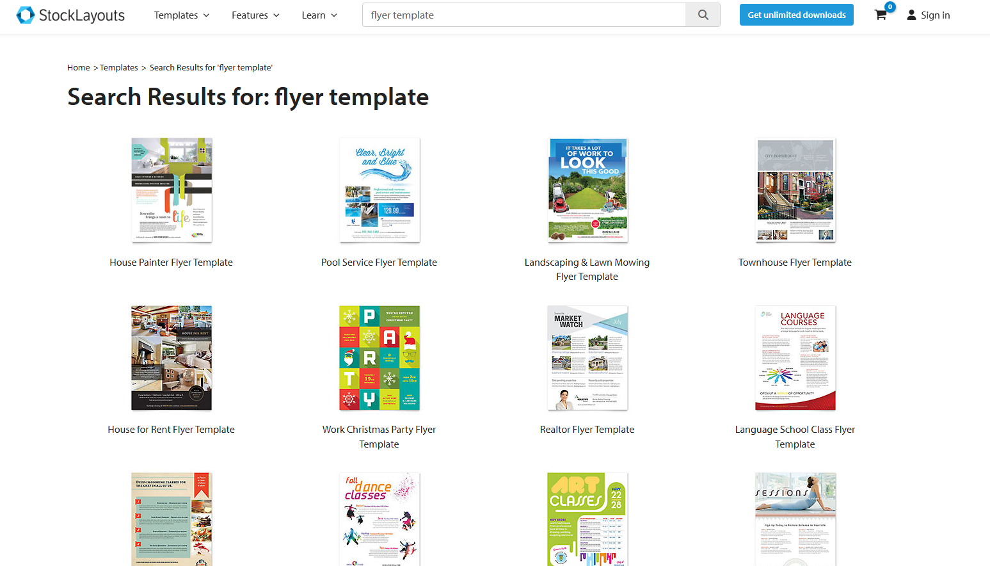Click the Townhouse flyer thumbnail

tap(795, 190)
